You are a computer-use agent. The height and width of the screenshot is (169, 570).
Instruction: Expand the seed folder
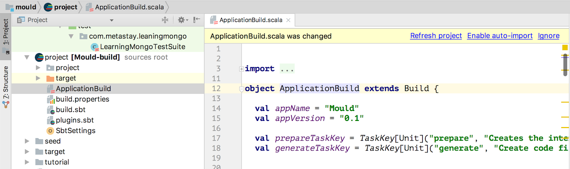[x=27, y=141]
